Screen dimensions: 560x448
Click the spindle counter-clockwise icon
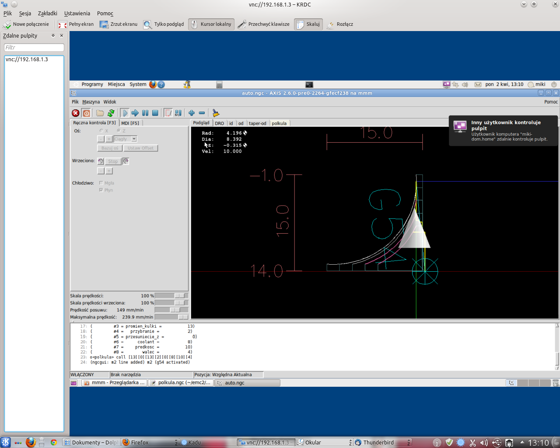101,161
